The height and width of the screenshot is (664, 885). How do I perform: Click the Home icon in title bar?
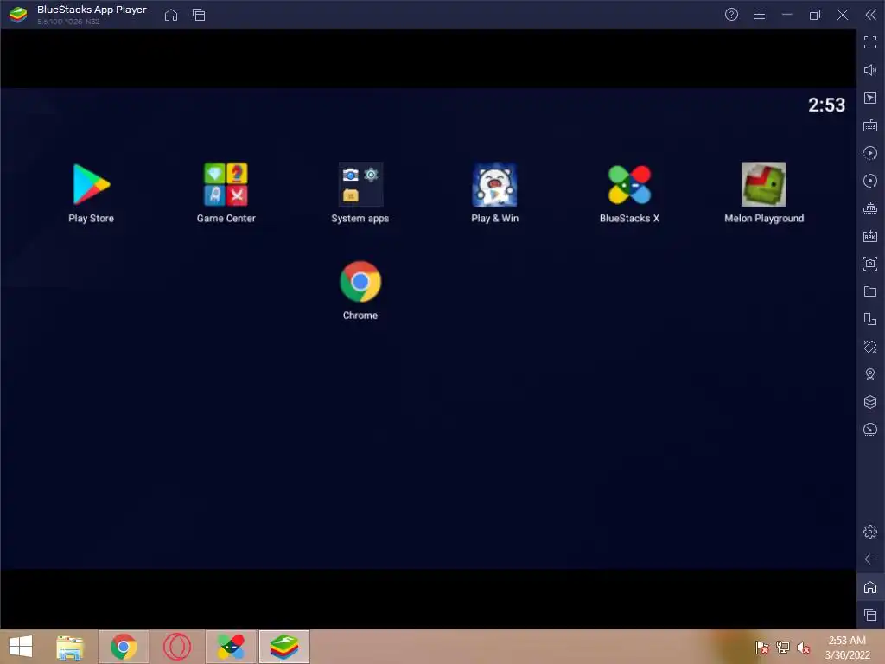(171, 15)
